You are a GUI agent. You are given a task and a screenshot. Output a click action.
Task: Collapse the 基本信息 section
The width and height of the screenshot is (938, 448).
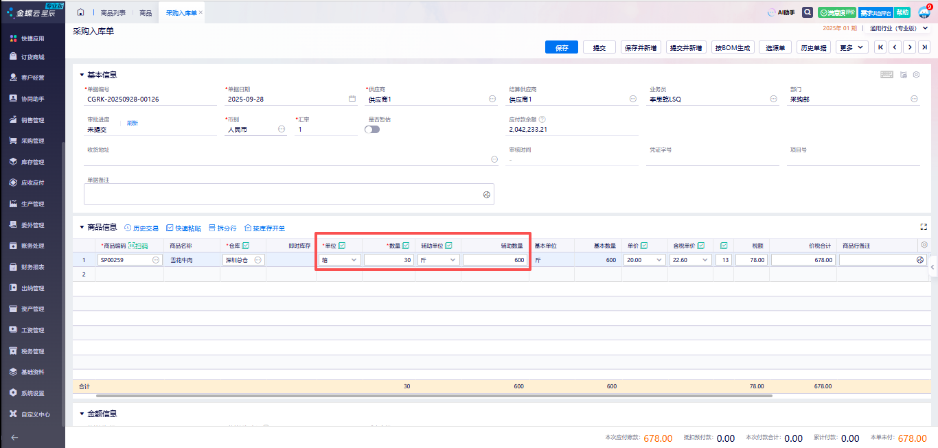coord(82,75)
